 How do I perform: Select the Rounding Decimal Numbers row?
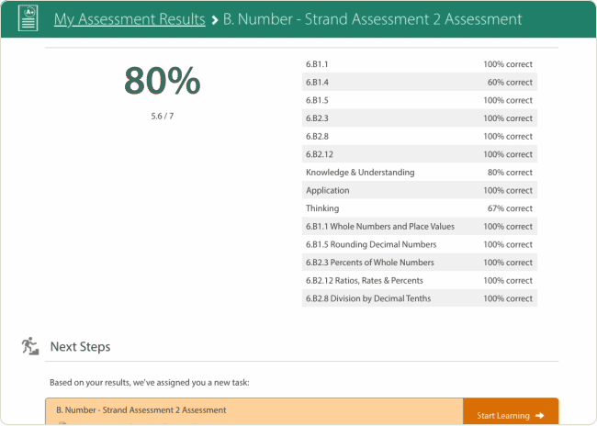419,244
